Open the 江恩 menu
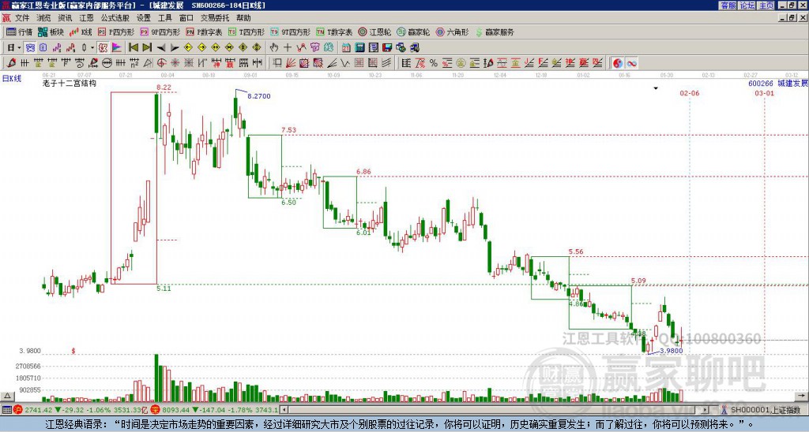Viewport: 809px width, 432px height. click(x=86, y=18)
